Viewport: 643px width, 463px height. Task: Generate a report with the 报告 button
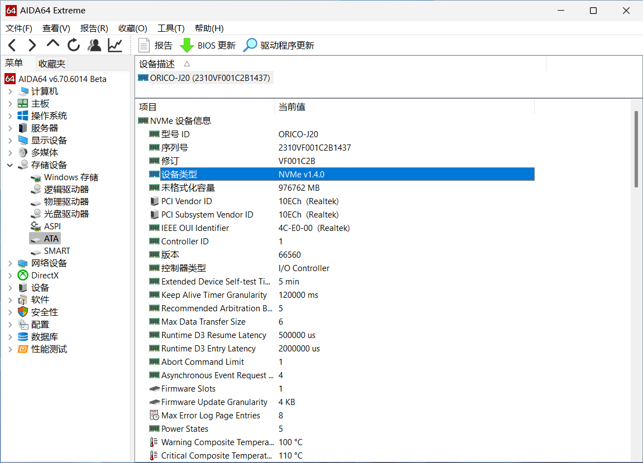pyautogui.click(x=155, y=46)
